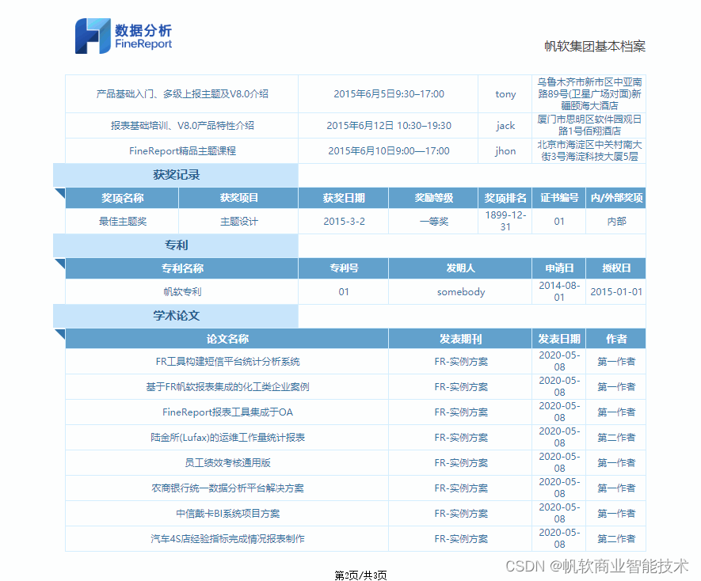
Task: Select the 帆软专利 cell
Action: 182,292
